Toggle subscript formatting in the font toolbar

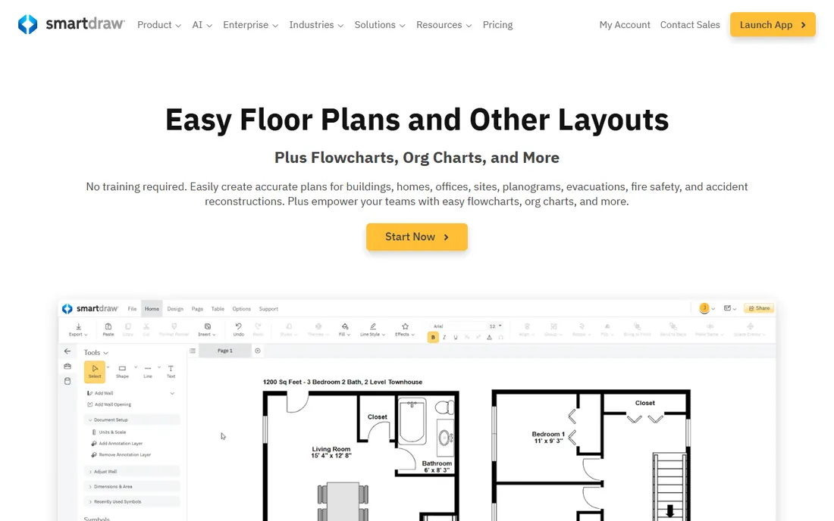[x=467, y=337]
